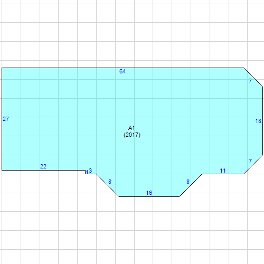Click the 8 on the left bay diagonal
The width and height of the screenshot is (264, 264).
click(x=110, y=182)
